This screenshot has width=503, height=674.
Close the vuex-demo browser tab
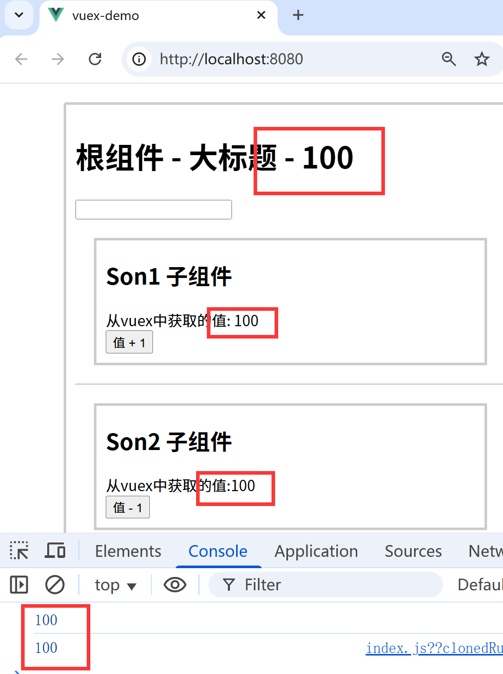coord(261,15)
